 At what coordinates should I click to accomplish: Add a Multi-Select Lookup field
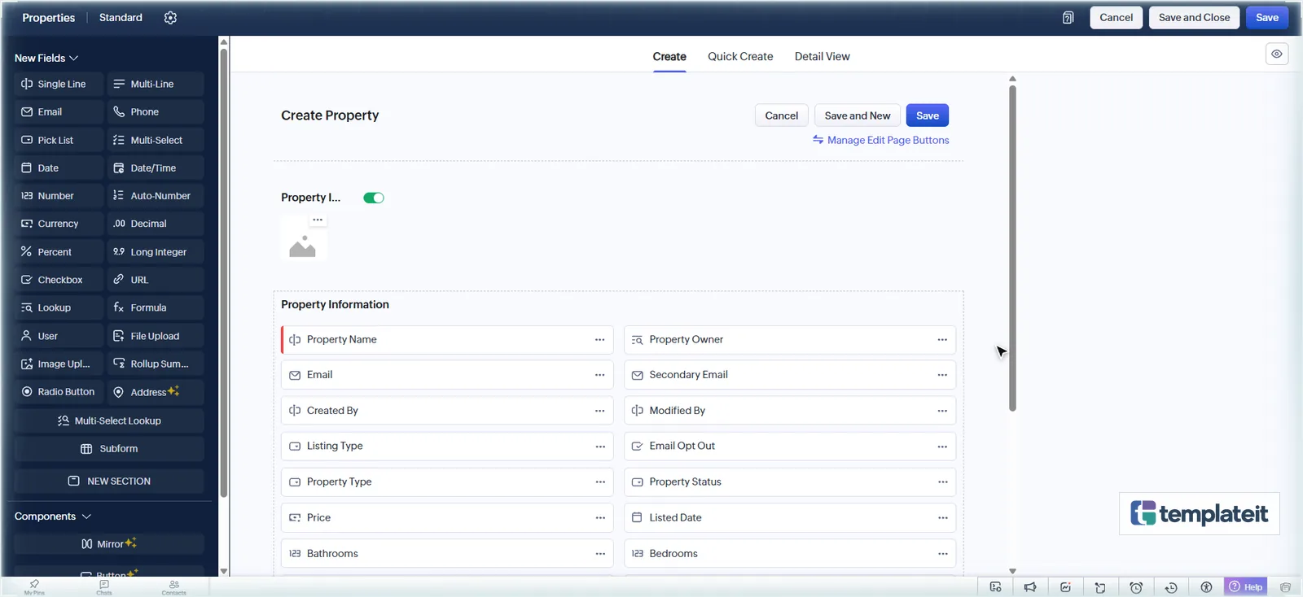pos(109,421)
